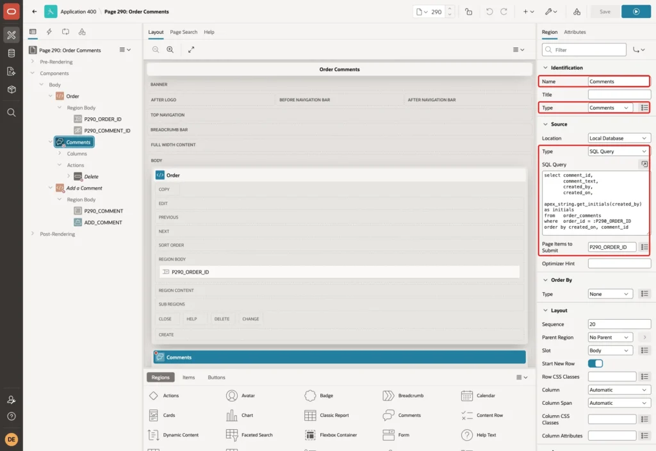The width and height of the screenshot is (656, 451).
Task: Undo the last change
Action: tap(489, 12)
